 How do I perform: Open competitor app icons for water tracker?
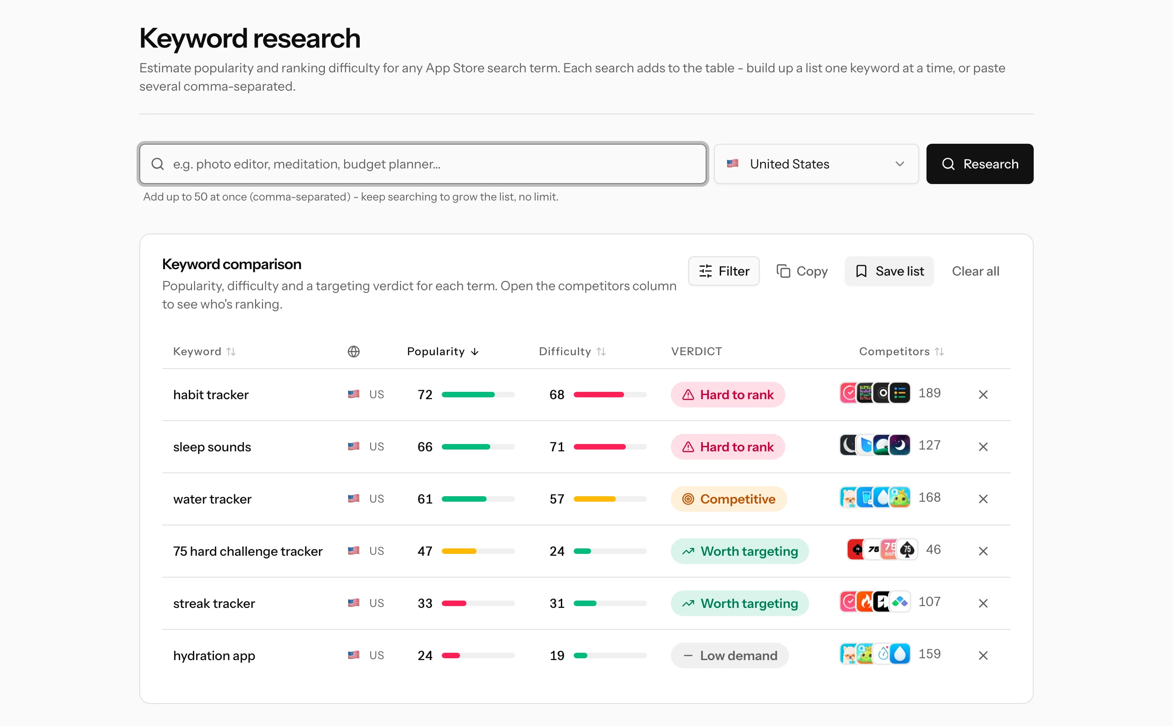tap(875, 498)
